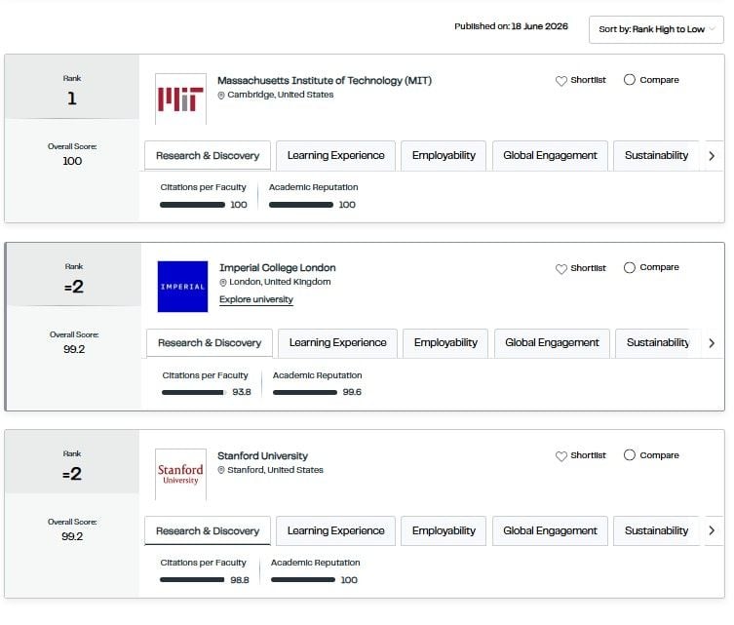Toggle the Compare radio for MIT
The image size is (734, 625).
629,80
